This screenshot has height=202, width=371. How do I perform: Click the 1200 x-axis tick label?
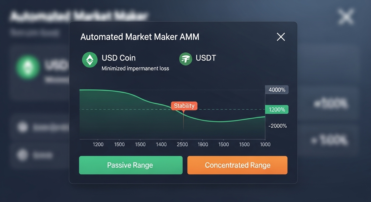click(x=98, y=144)
